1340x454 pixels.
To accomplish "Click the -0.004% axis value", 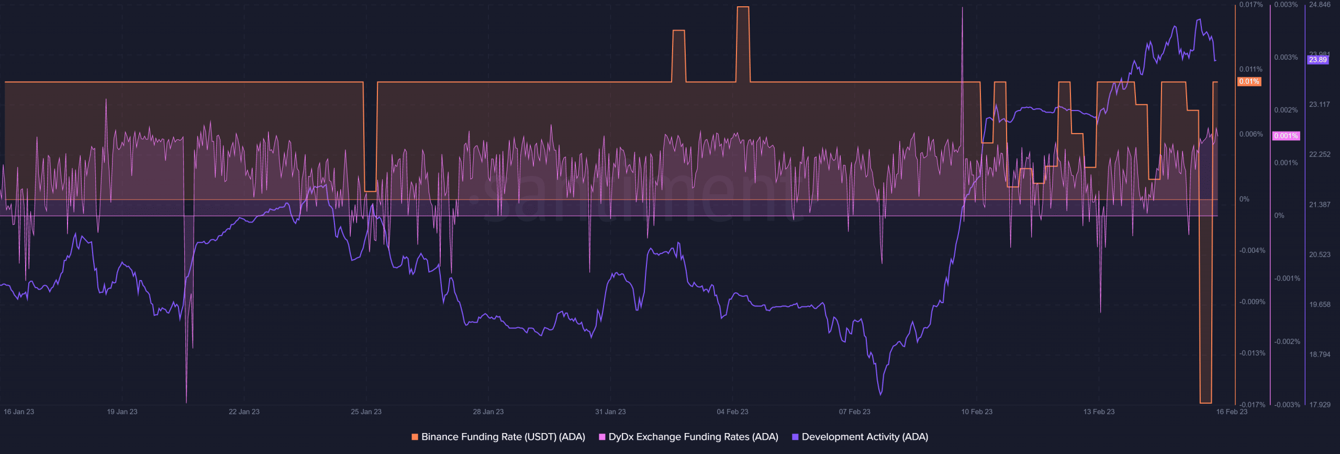I will [x=1252, y=251].
